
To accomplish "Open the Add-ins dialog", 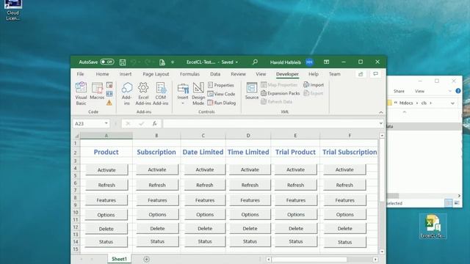I will (x=127, y=93).
